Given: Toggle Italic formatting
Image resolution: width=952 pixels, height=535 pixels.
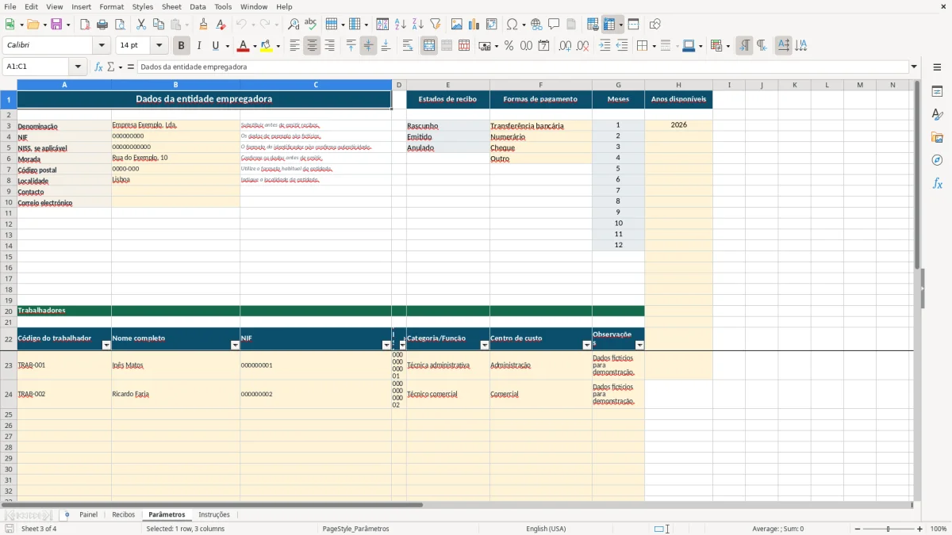Looking at the screenshot, I should click(199, 46).
